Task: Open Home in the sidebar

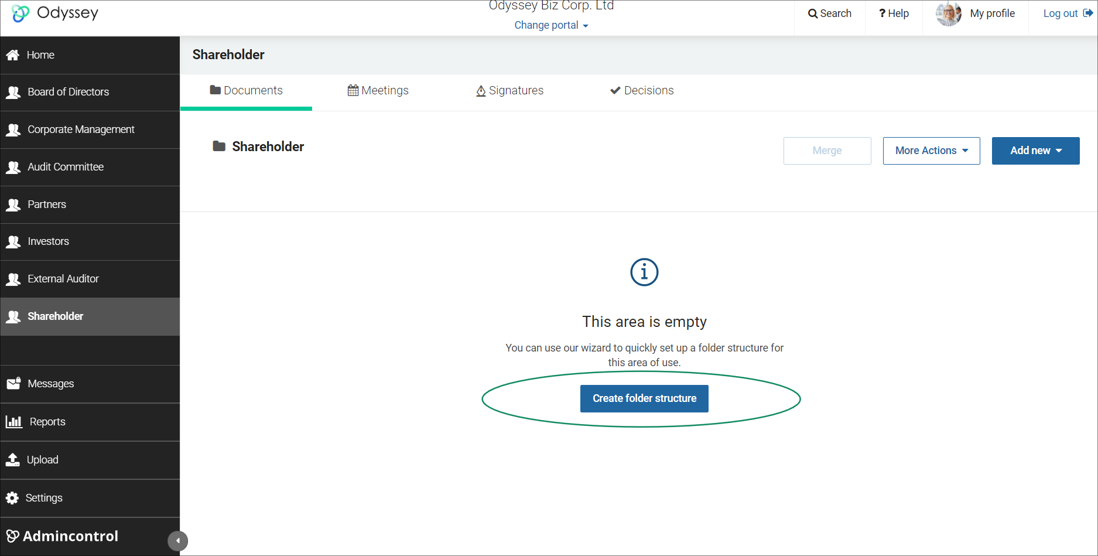Action: [90, 55]
